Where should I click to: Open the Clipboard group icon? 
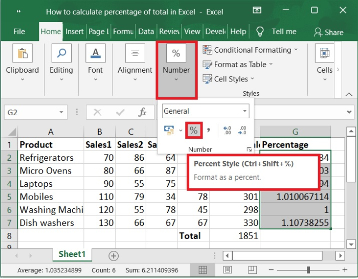pyautogui.click(x=23, y=53)
